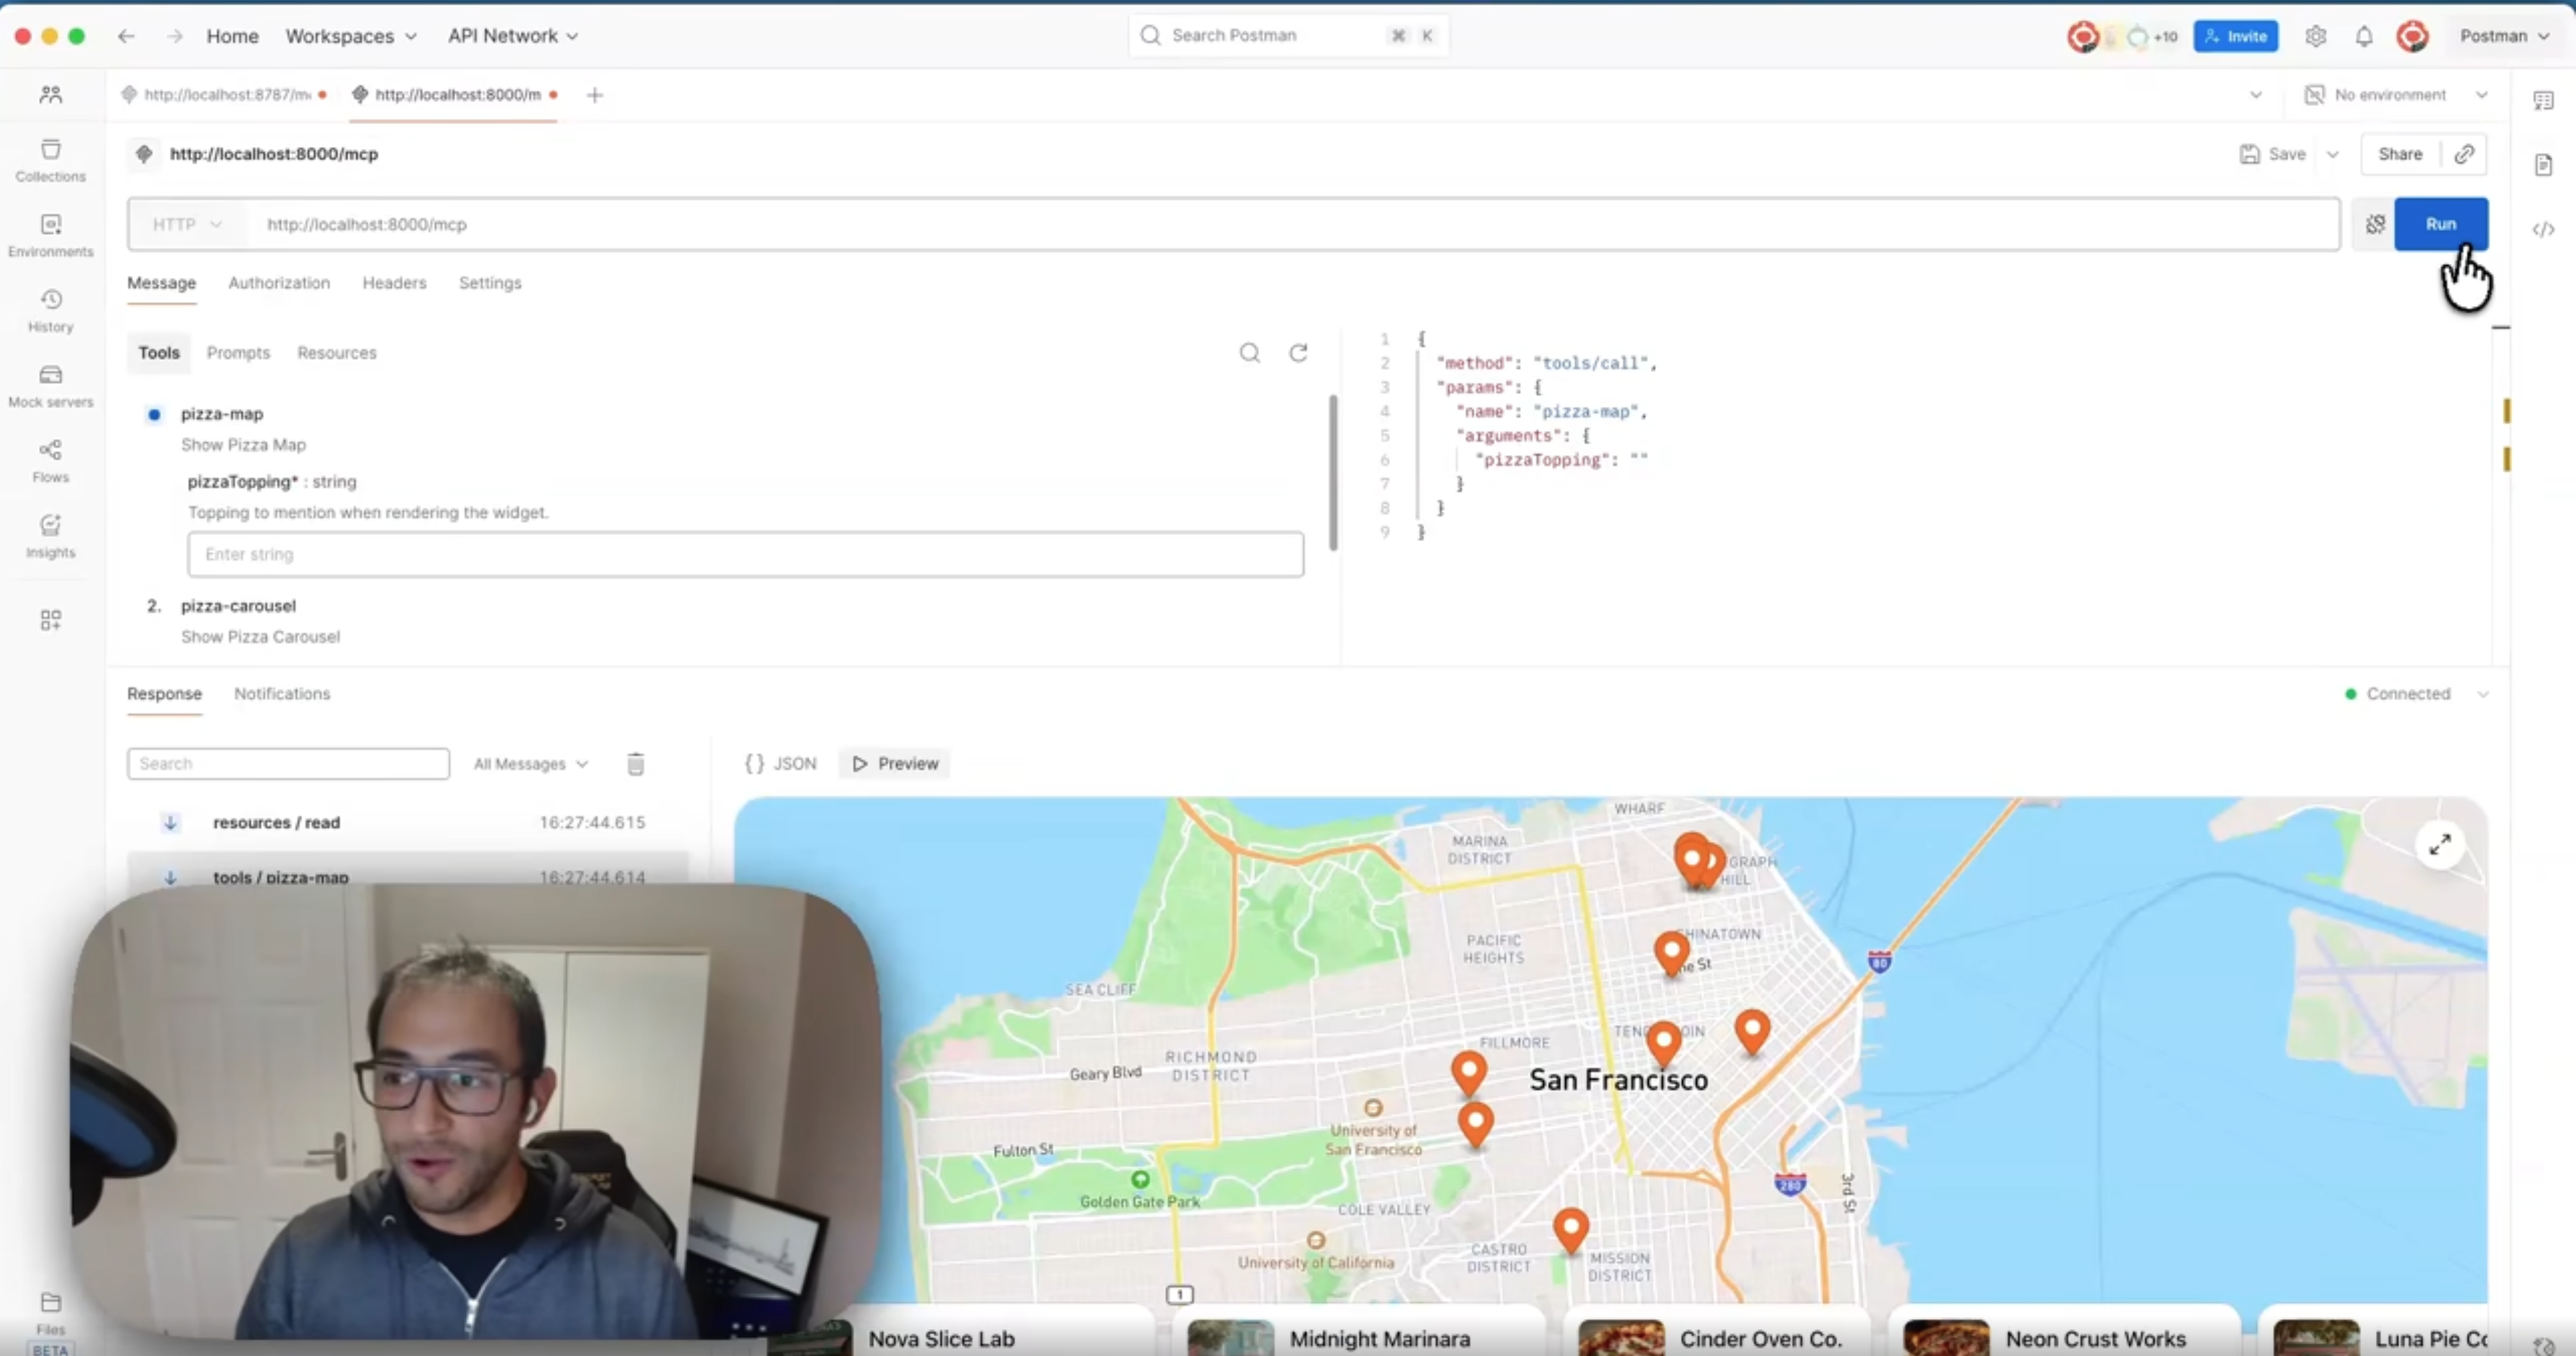Image resolution: width=2576 pixels, height=1356 pixels.
Task: Open the code snippet panel
Action: click(2544, 229)
